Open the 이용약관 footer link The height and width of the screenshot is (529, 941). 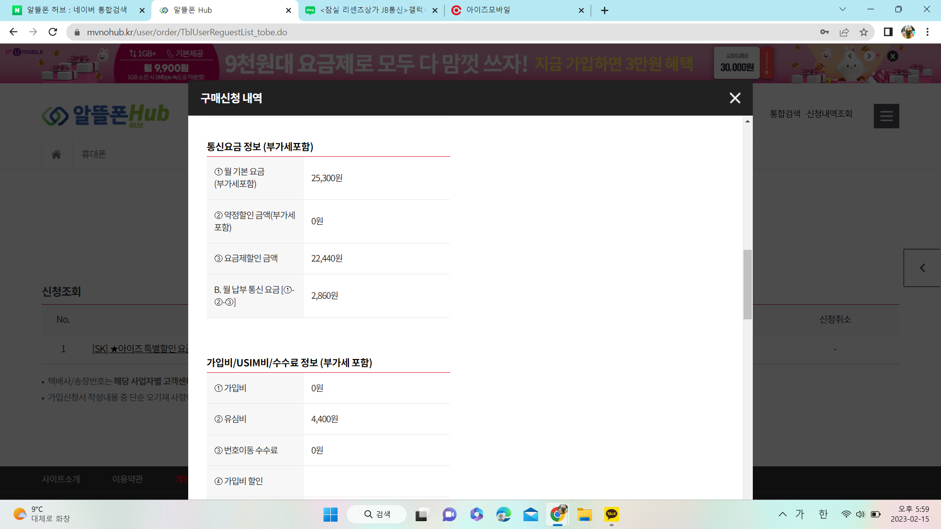(127, 479)
